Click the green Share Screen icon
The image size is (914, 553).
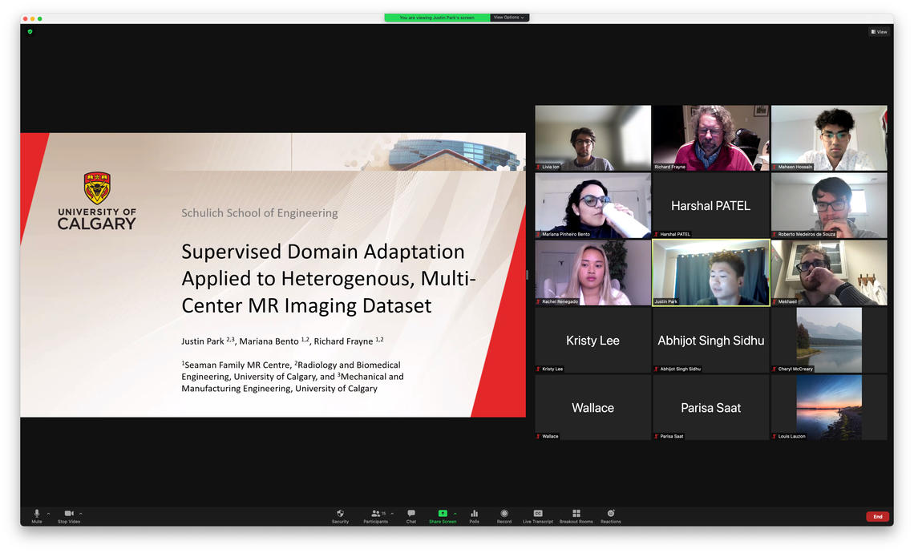(442, 514)
